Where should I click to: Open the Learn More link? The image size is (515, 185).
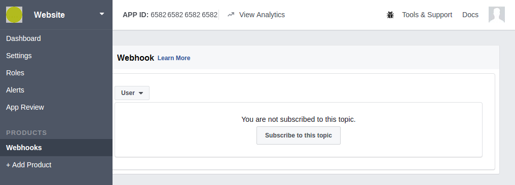174,58
